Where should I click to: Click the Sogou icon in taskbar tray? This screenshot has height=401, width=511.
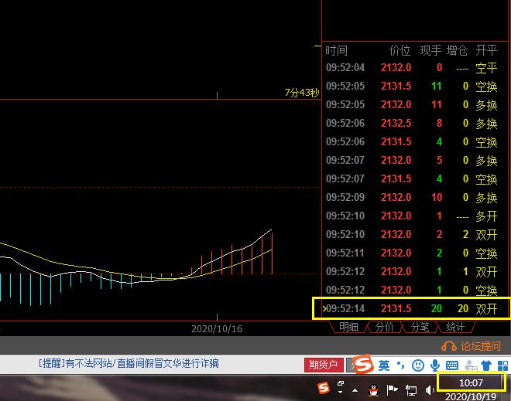click(x=324, y=387)
